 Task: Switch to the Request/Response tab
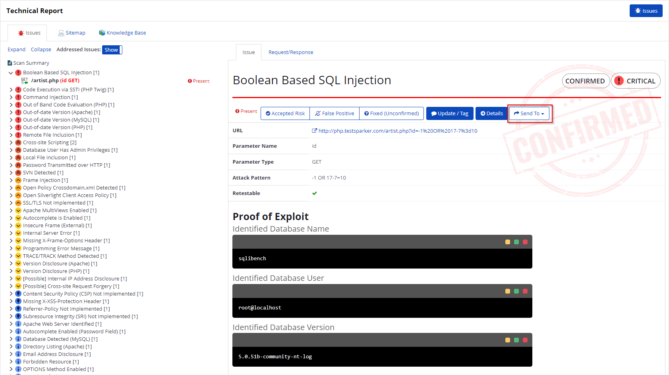pyautogui.click(x=290, y=52)
